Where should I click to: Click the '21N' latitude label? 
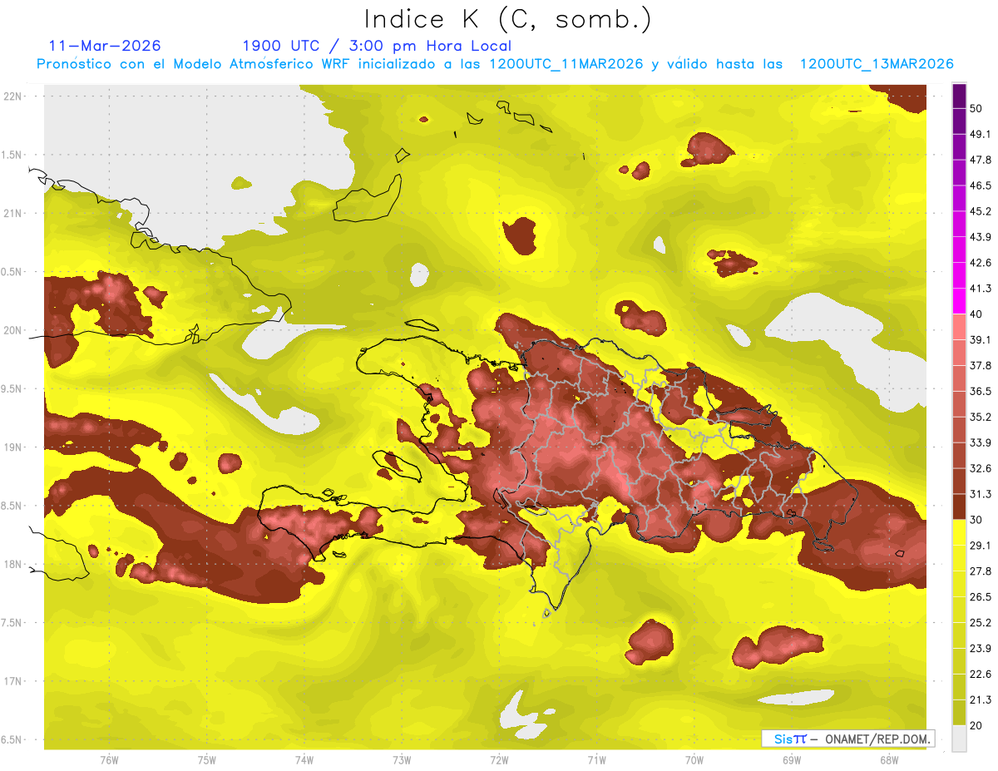pos(12,213)
